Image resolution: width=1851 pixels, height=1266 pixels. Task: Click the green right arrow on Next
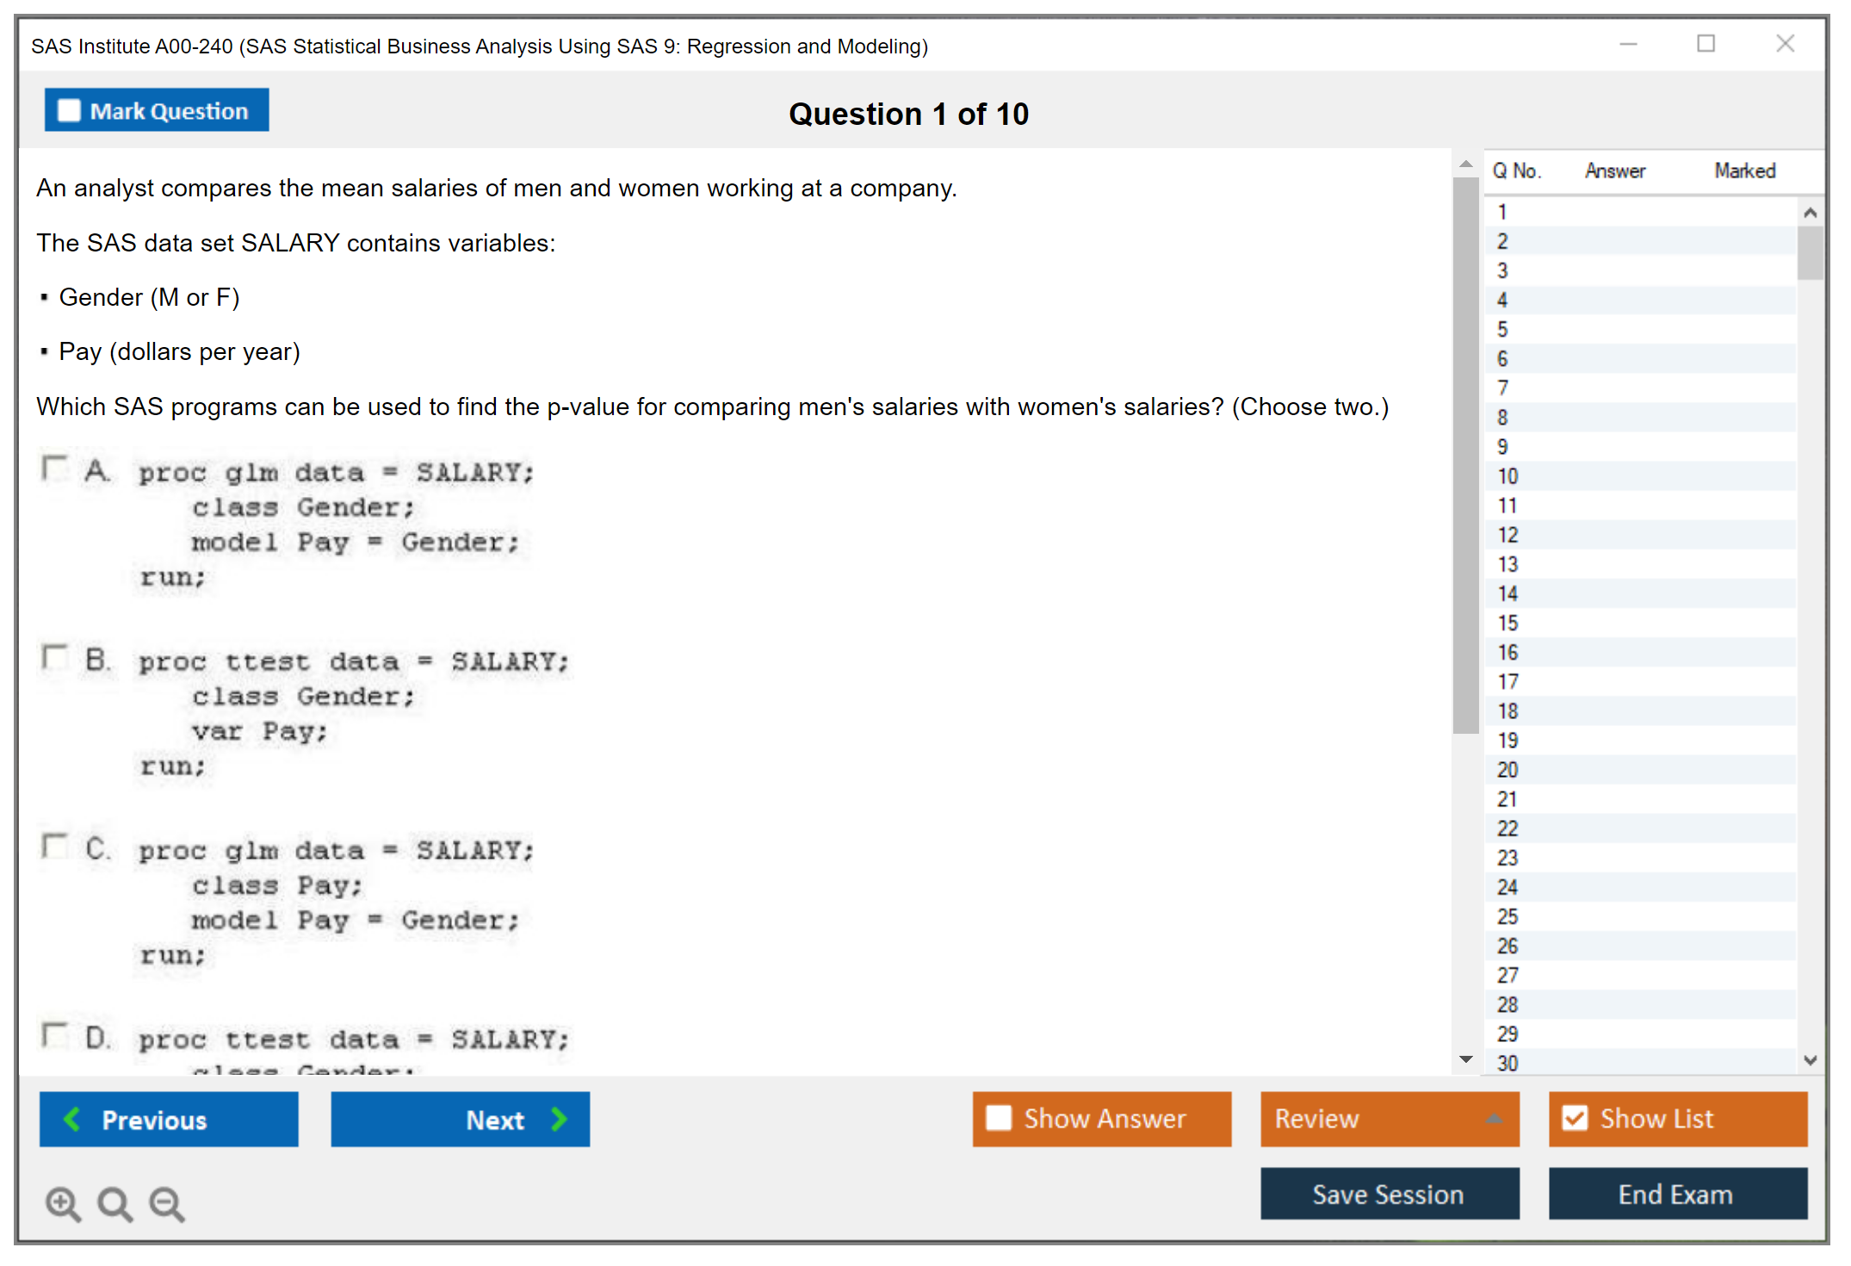pyautogui.click(x=559, y=1119)
